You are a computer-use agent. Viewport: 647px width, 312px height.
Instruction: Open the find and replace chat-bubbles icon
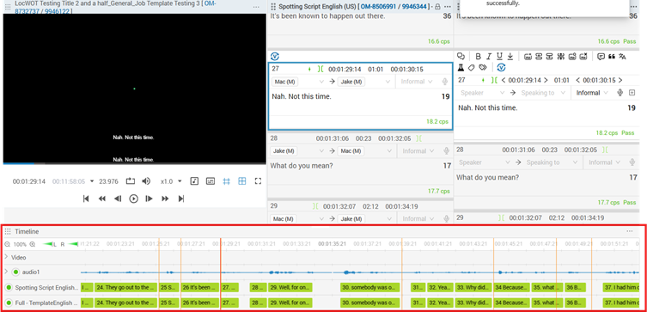tap(461, 57)
